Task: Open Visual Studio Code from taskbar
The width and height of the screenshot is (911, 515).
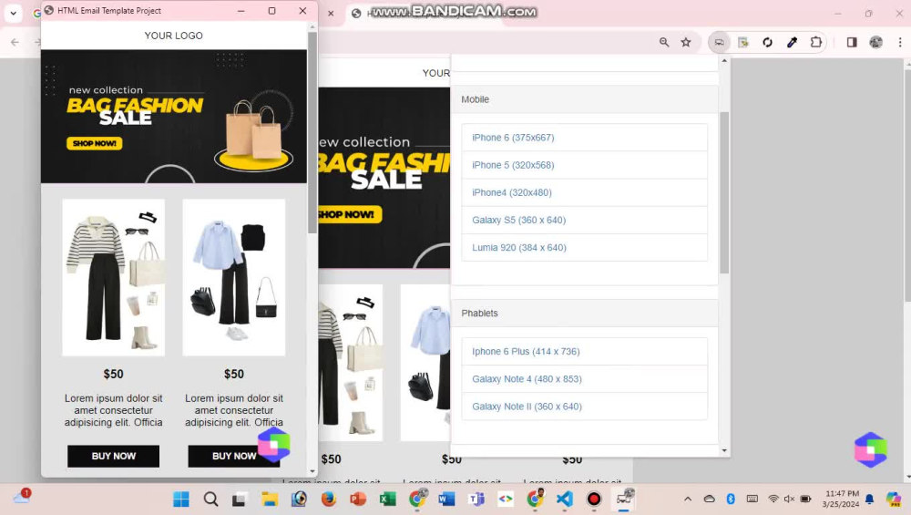Action: click(564, 500)
